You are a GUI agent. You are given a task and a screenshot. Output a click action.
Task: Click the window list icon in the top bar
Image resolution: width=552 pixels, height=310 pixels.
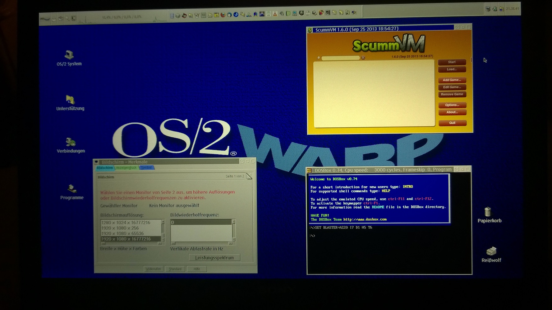61,19
